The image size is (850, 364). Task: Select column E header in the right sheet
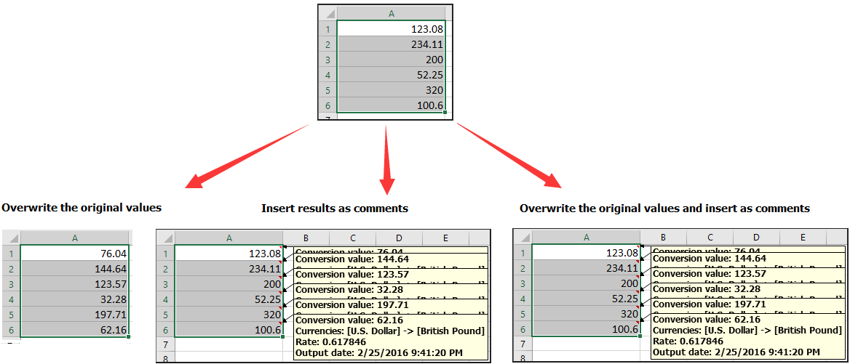coord(803,238)
